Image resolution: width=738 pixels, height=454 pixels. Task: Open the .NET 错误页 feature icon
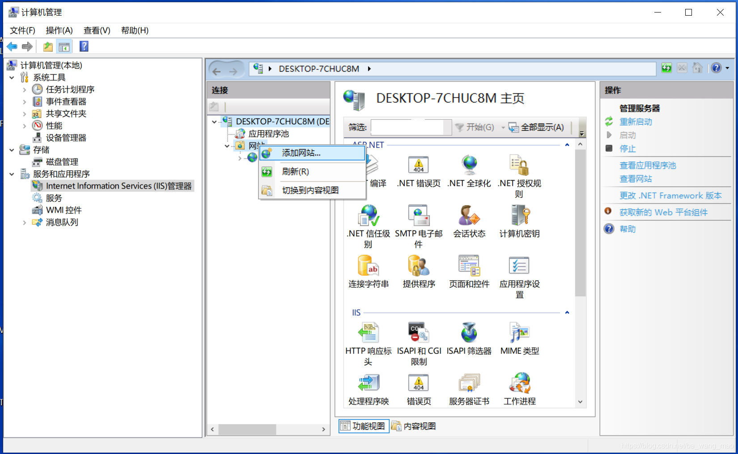419,165
